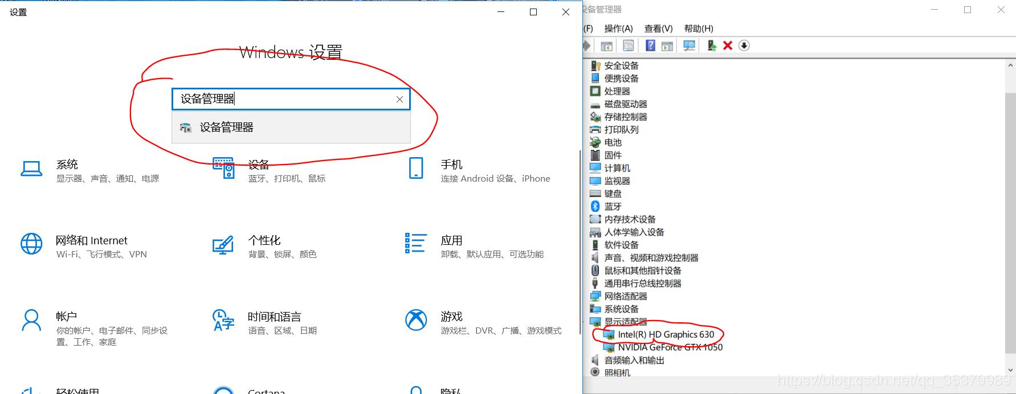Click the Show/Hide Action Pane toolbar icon
The image size is (1016, 394).
(x=667, y=46)
